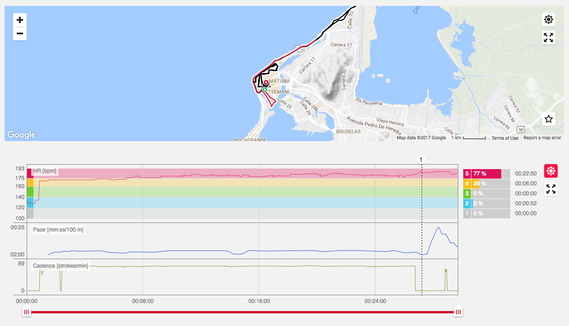569x326 pixels.
Task: Click the red finish marker on route
Action: [x=266, y=83]
